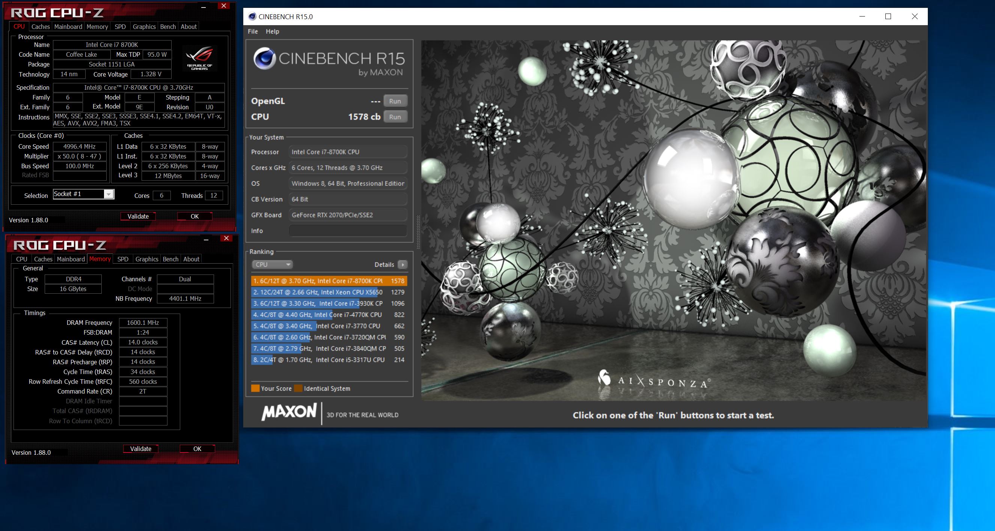Screen dimensions: 995x531
Task: Click the Details arrow button in Ranking
Action: (403, 264)
